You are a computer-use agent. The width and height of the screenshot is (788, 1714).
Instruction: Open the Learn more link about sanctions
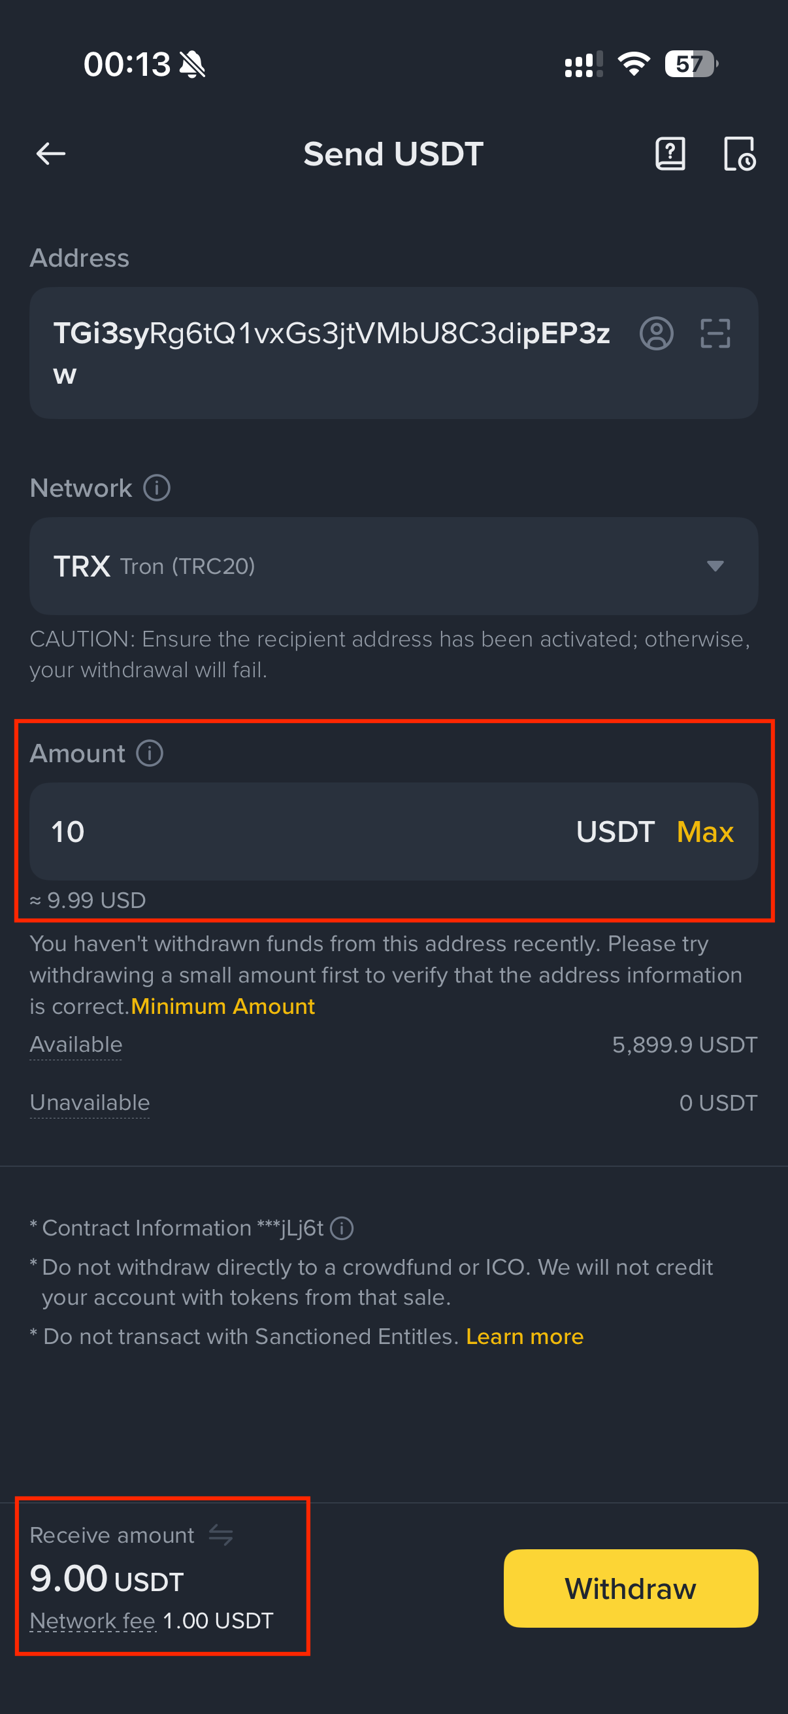525,1336
